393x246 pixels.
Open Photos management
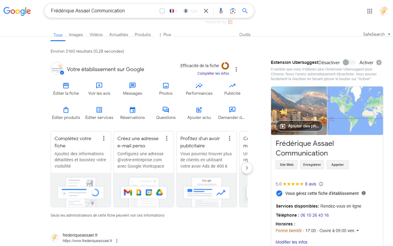coord(166,89)
